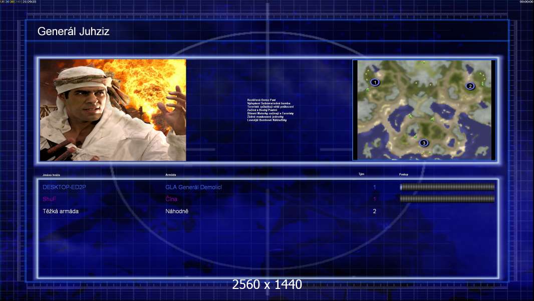Image resolution: width=534 pixels, height=301 pixels.
Task: Click the 'Armáda' column header
Action: click(171, 175)
